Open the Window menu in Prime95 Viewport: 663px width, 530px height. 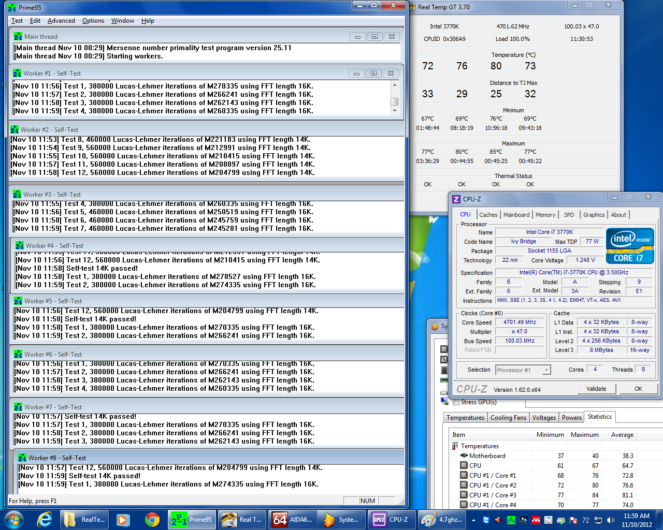pyautogui.click(x=123, y=21)
